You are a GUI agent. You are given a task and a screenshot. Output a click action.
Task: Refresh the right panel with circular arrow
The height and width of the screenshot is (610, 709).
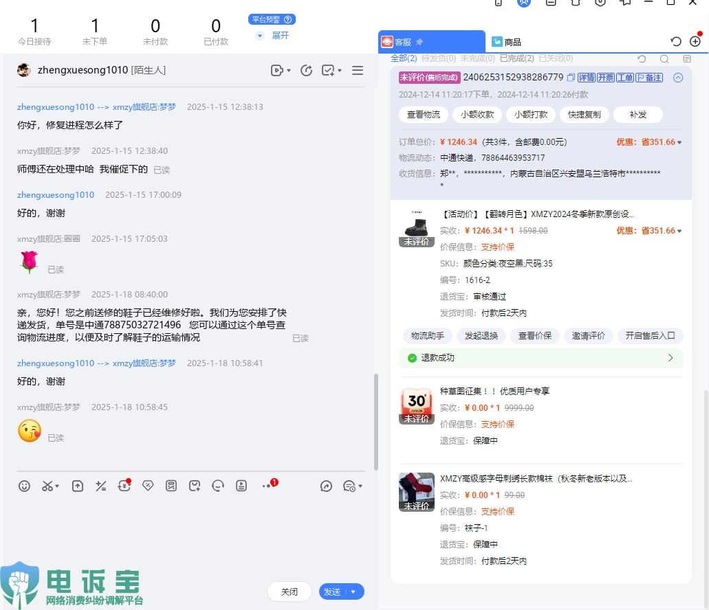pos(676,41)
